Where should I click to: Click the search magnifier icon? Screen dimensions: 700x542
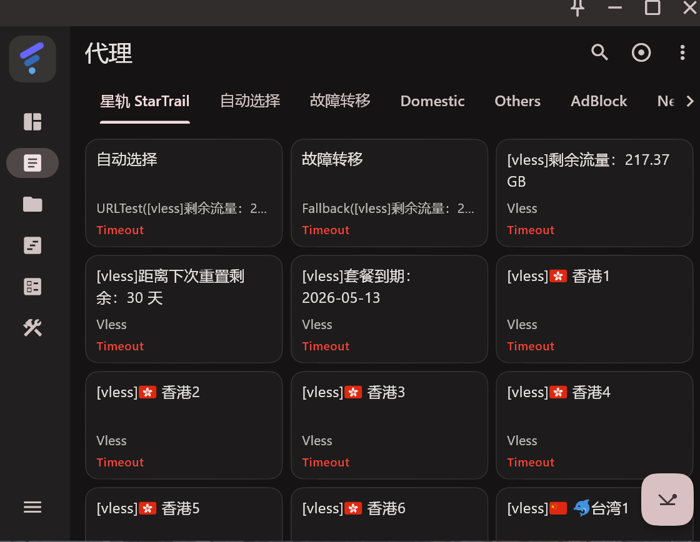pos(599,52)
